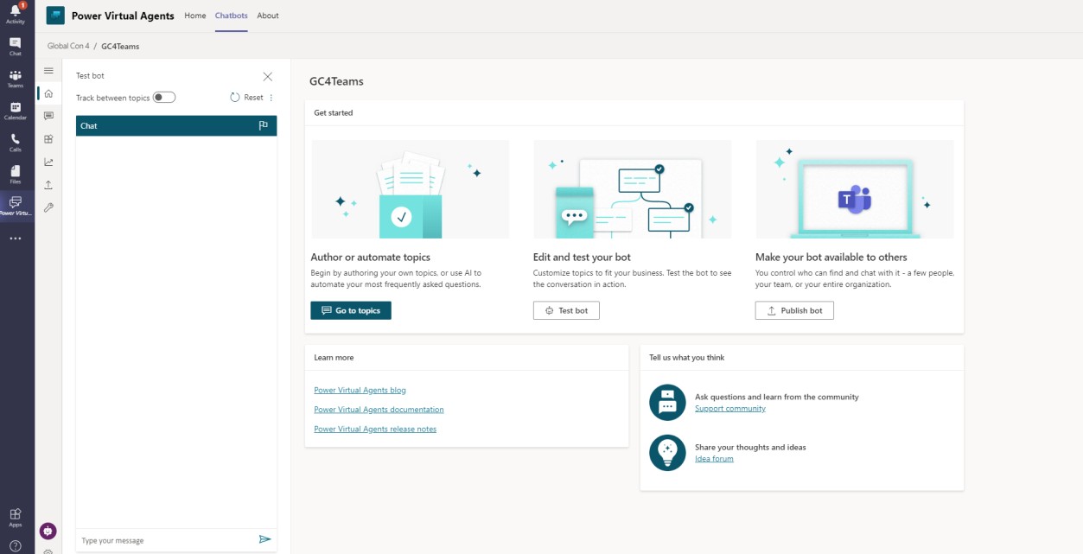Click the Edit and test bot illustration

tap(632, 189)
